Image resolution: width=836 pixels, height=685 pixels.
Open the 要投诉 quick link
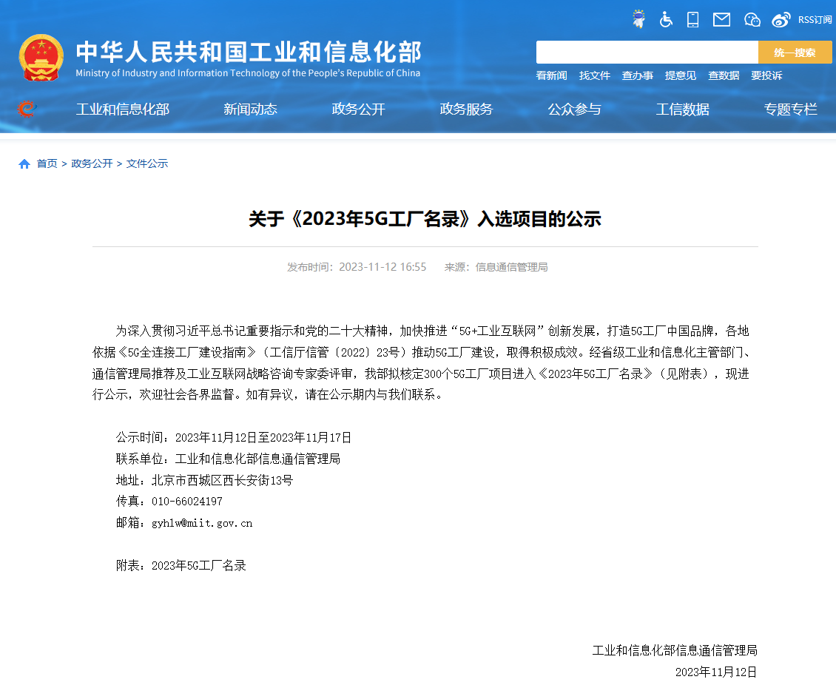tap(766, 75)
